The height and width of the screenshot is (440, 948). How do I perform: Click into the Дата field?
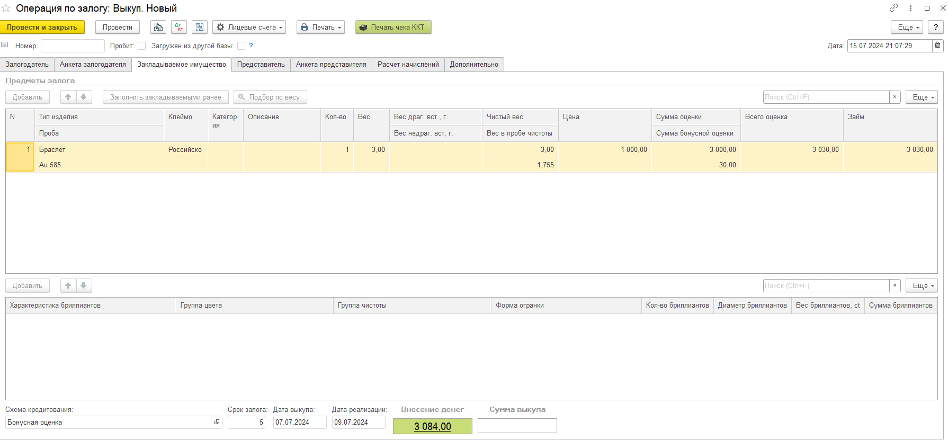click(890, 46)
